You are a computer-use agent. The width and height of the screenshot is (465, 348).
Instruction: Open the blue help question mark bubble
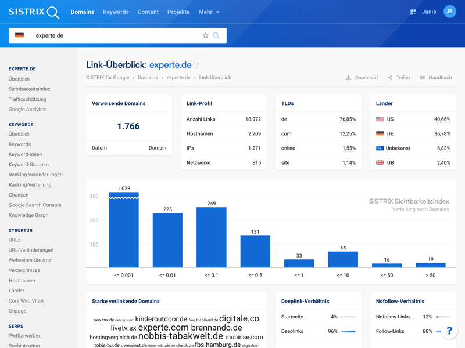449,331
